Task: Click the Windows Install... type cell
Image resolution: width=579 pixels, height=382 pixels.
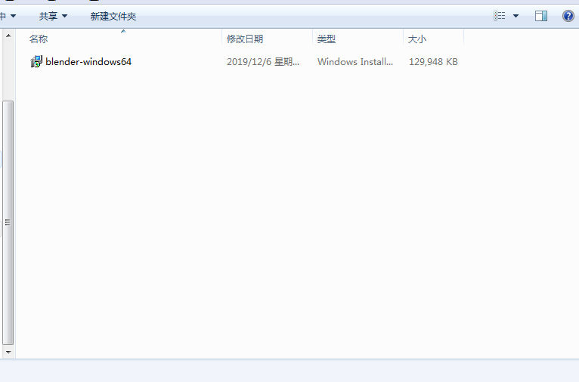Action: coord(355,62)
